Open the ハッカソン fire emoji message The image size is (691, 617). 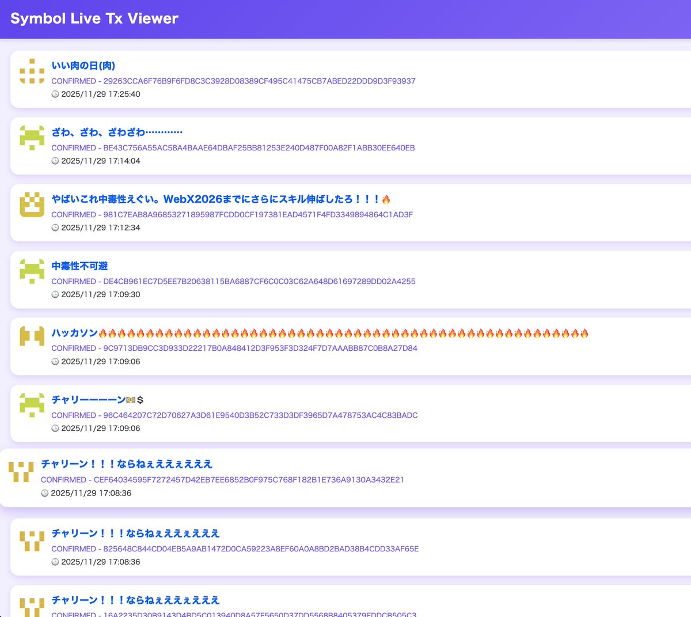[320, 333]
